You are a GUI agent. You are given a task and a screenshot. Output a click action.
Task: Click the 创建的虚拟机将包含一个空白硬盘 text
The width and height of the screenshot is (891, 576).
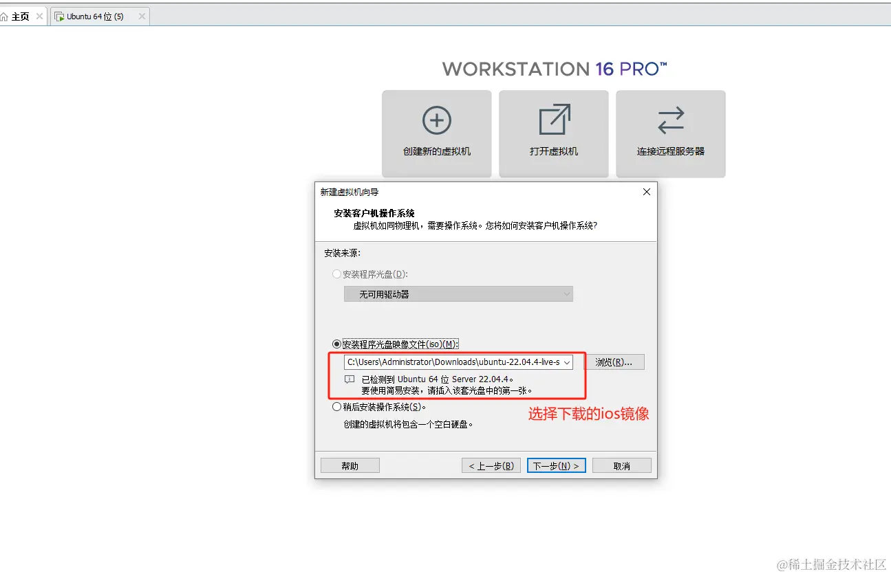(x=409, y=424)
